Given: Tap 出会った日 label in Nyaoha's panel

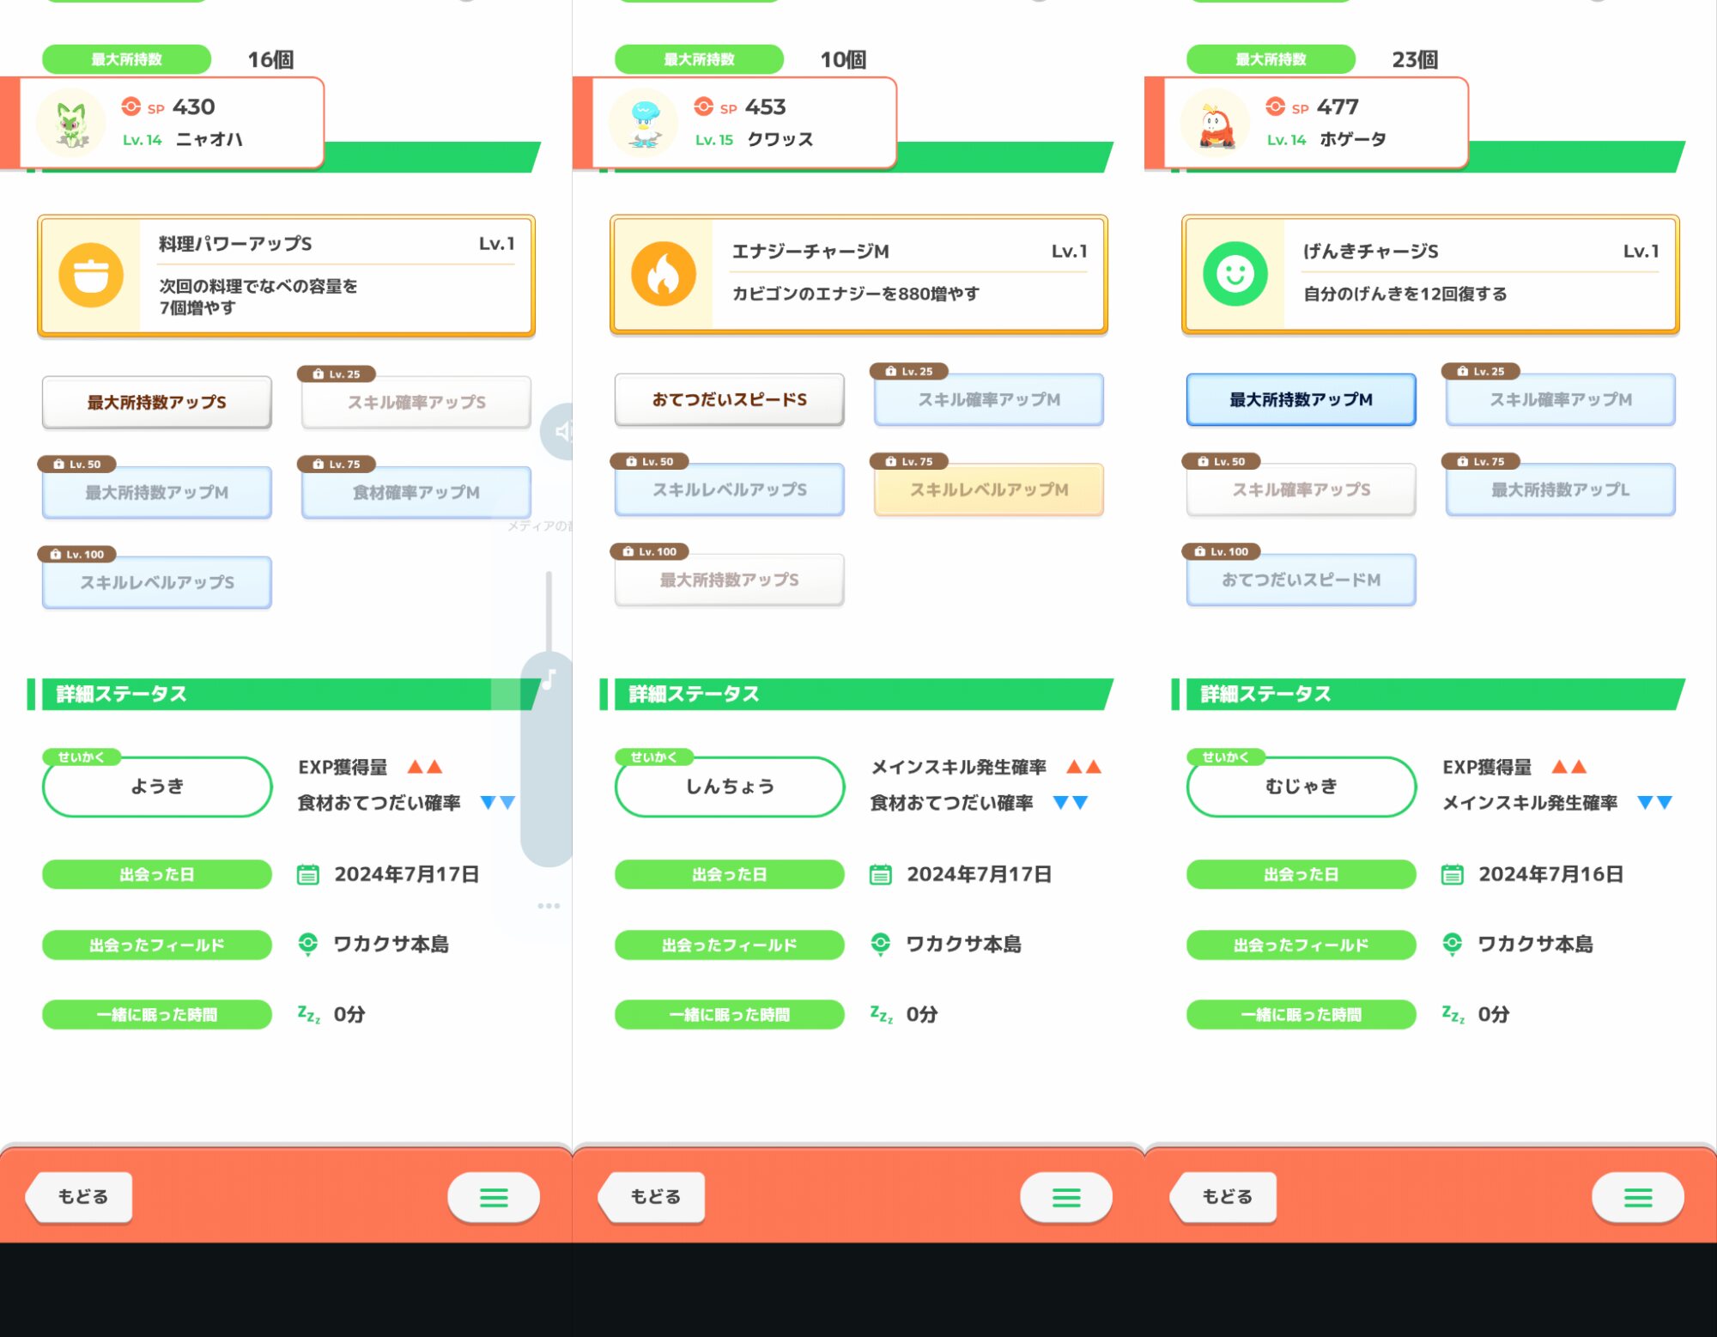Looking at the screenshot, I should 157,874.
